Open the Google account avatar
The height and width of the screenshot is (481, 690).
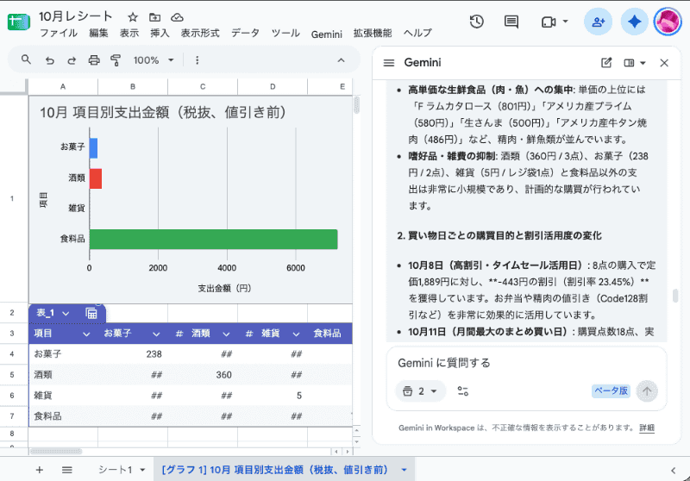click(x=668, y=22)
